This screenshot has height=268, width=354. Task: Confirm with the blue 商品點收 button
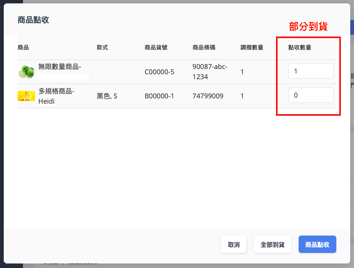point(317,244)
